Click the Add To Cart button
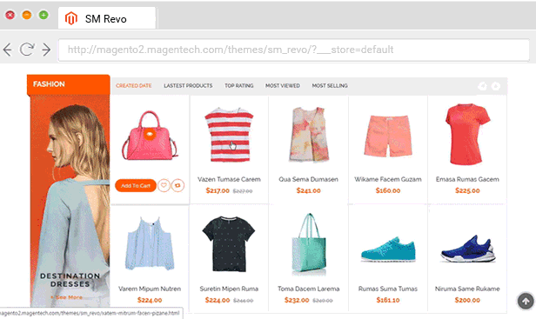The width and height of the screenshot is (536, 319). tap(136, 185)
